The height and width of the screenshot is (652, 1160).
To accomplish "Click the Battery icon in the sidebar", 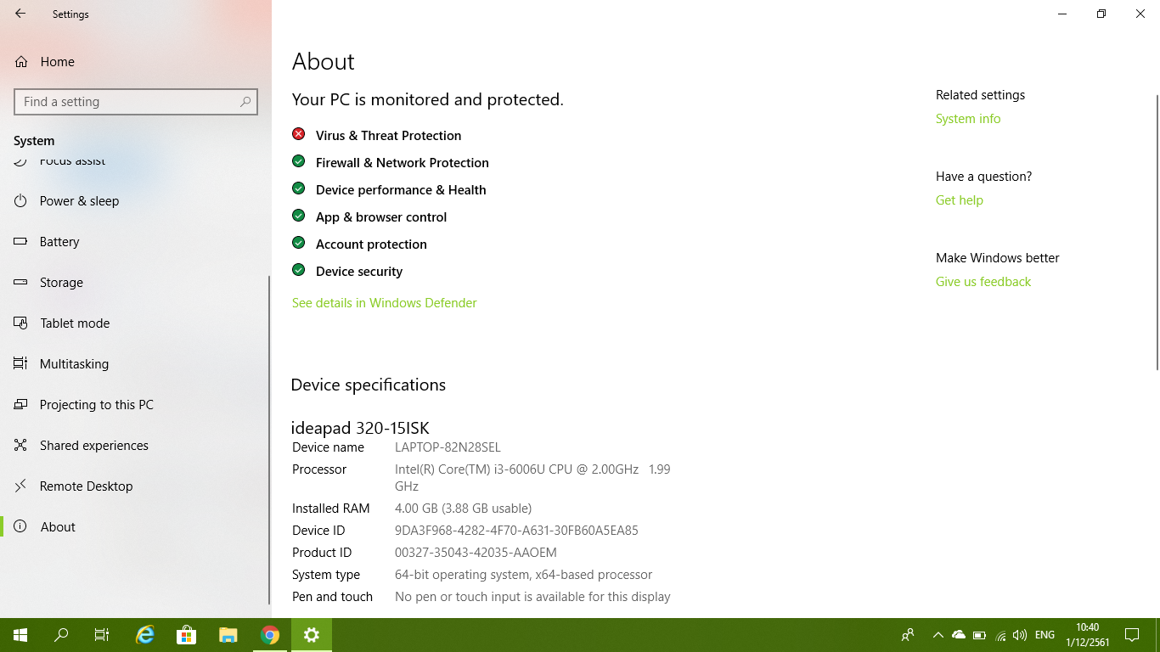I will (x=21, y=241).
